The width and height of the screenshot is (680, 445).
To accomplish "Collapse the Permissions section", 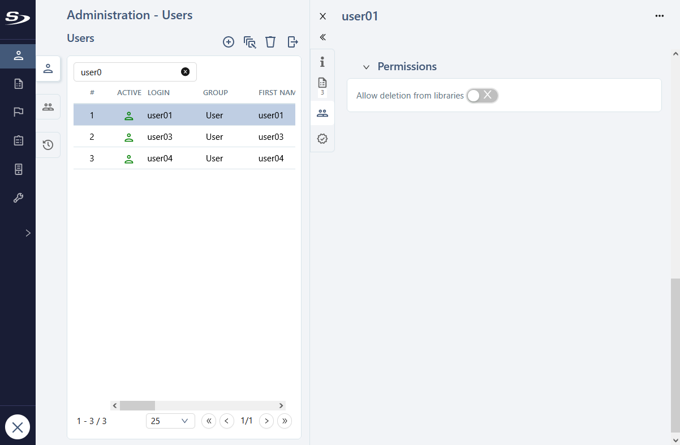I will [366, 67].
